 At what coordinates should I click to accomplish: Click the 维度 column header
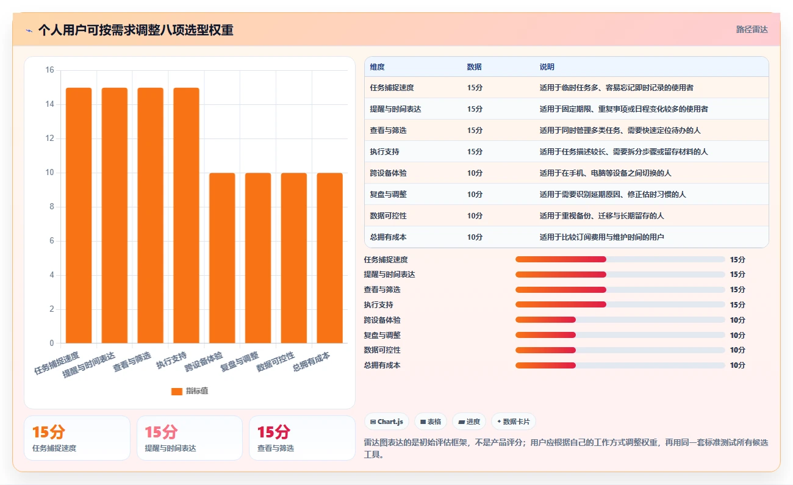coord(377,67)
